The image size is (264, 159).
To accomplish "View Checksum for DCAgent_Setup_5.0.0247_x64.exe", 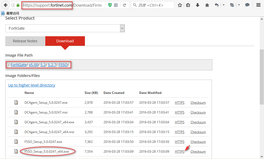I will point(198,122).
